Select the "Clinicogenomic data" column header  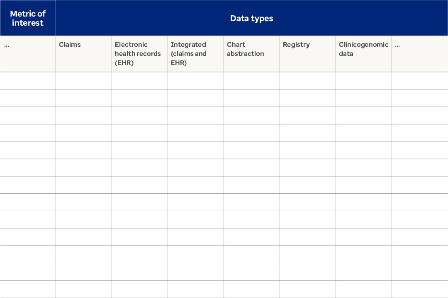(x=363, y=53)
